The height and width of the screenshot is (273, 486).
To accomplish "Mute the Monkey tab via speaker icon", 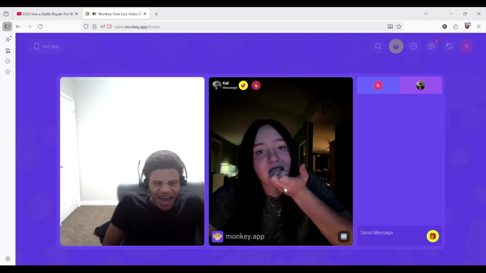I will tap(94, 14).
